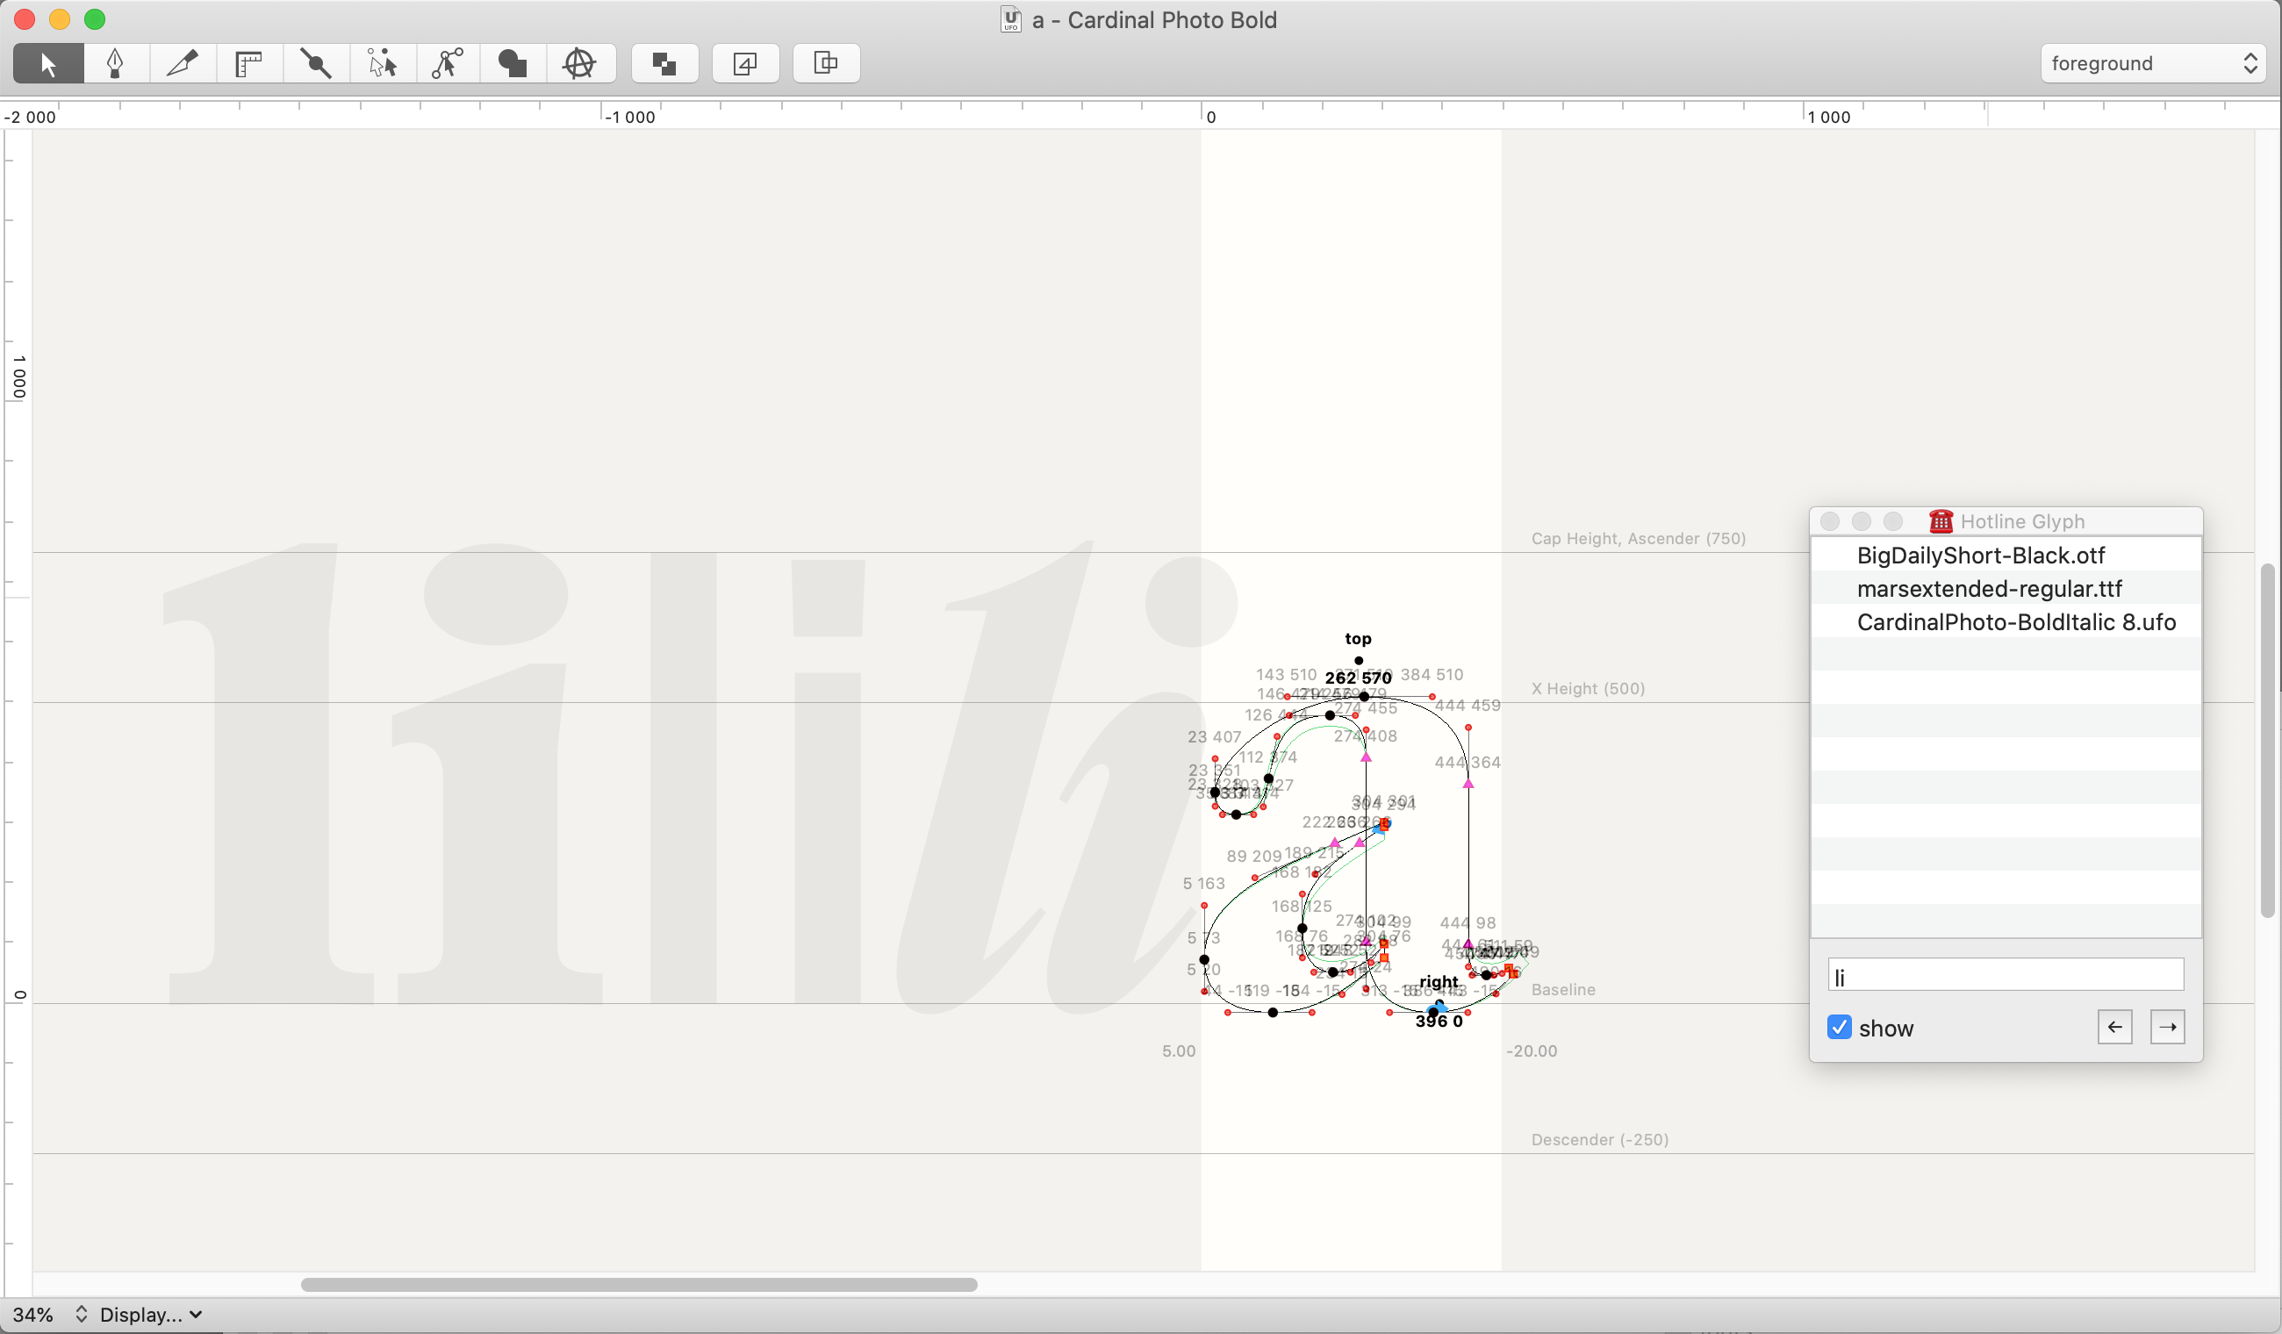
Task: Select the Rotate tool
Action: pos(579,63)
